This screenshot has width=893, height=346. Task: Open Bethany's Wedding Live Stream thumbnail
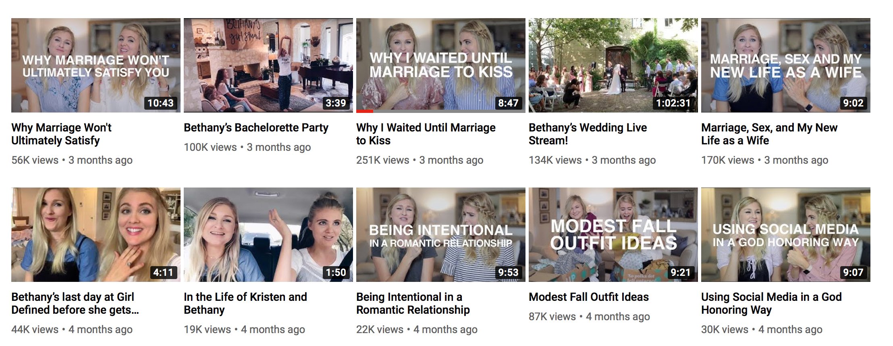pos(613,65)
